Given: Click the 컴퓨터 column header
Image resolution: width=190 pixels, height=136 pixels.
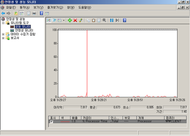Looking at the screenshot, I should tap(176, 118).
